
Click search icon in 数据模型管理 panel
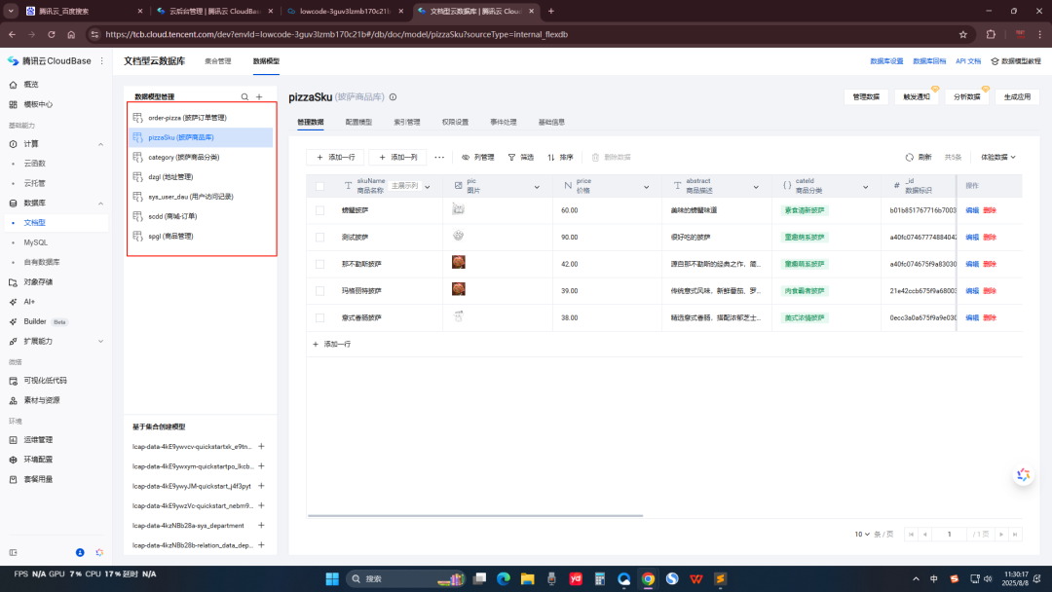(244, 97)
